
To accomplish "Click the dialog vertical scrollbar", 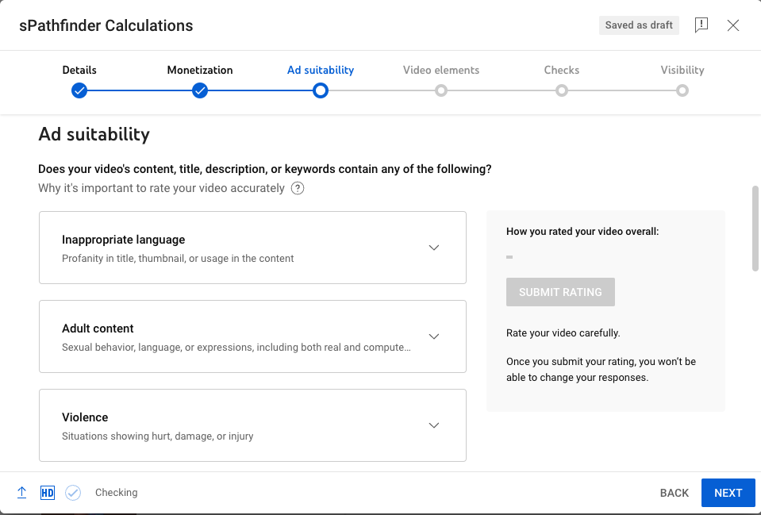I will [755, 228].
